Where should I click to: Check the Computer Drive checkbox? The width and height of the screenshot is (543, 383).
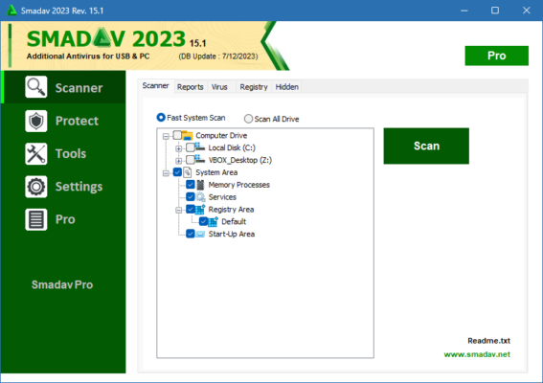tap(177, 135)
